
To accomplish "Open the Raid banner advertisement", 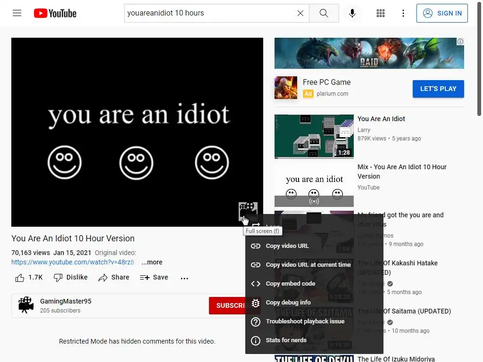I will pyautogui.click(x=369, y=53).
